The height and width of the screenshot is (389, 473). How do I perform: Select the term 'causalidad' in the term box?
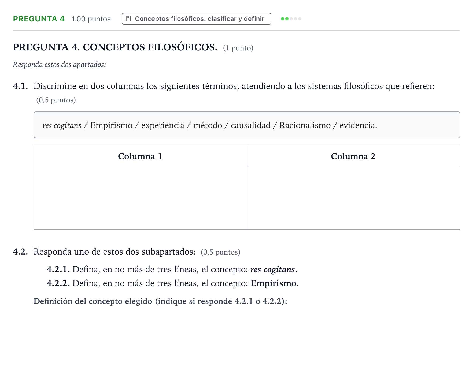251,125
